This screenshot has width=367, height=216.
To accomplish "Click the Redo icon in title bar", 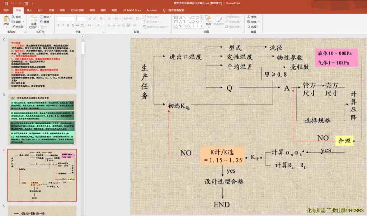I will [x=20, y=4].
